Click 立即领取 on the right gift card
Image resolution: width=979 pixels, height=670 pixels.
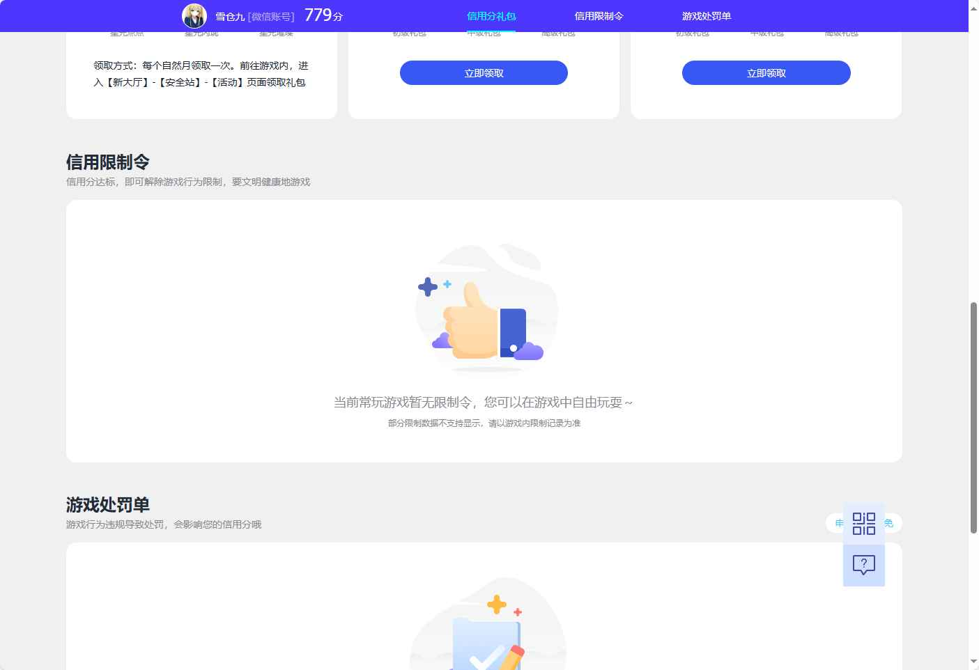pyautogui.click(x=766, y=72)
